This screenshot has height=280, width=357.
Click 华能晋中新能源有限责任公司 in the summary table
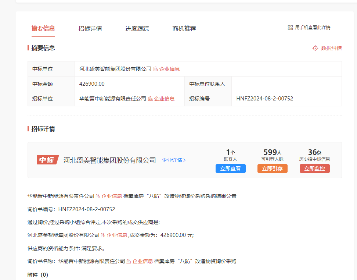(x=113, y=99)
